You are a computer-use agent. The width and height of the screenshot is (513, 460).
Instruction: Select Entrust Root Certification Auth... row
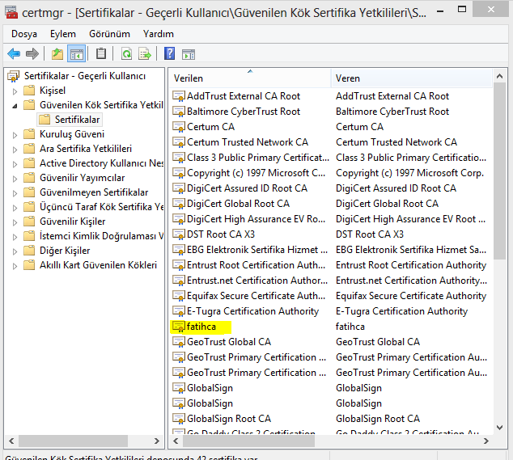pyautogui.click(x=331, y=265)
